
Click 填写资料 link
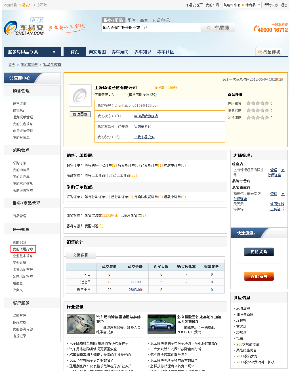click(277, 204)
